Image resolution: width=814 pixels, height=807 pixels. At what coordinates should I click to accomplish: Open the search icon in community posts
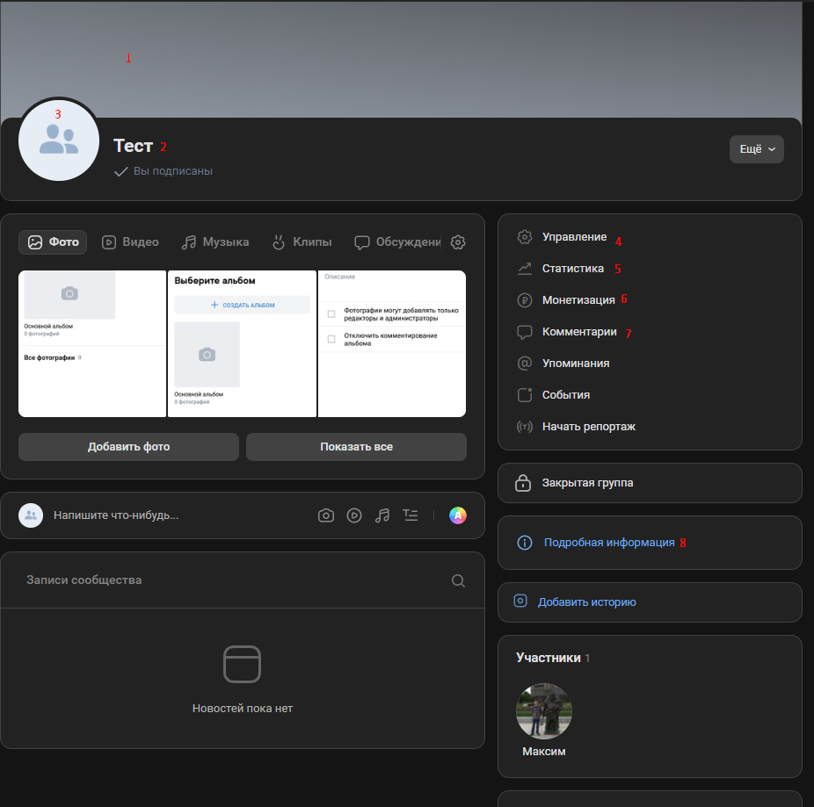click(x=458, y=580)
